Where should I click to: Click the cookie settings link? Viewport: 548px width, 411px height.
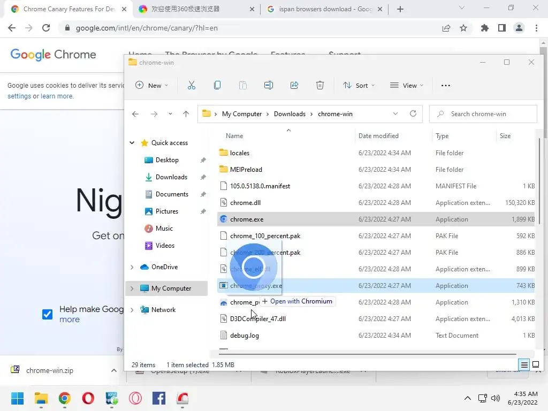pyautogui.click(x=19, y=96)
